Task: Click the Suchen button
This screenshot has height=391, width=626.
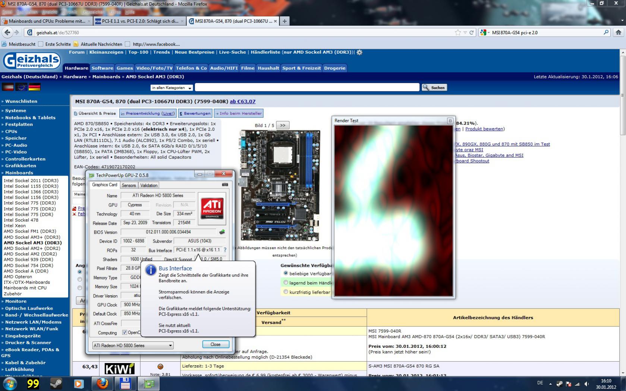Action: pyautogui.click(x=434, y=88)
